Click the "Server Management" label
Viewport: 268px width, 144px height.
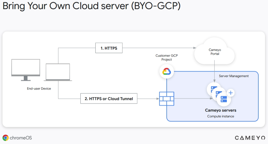234,76
